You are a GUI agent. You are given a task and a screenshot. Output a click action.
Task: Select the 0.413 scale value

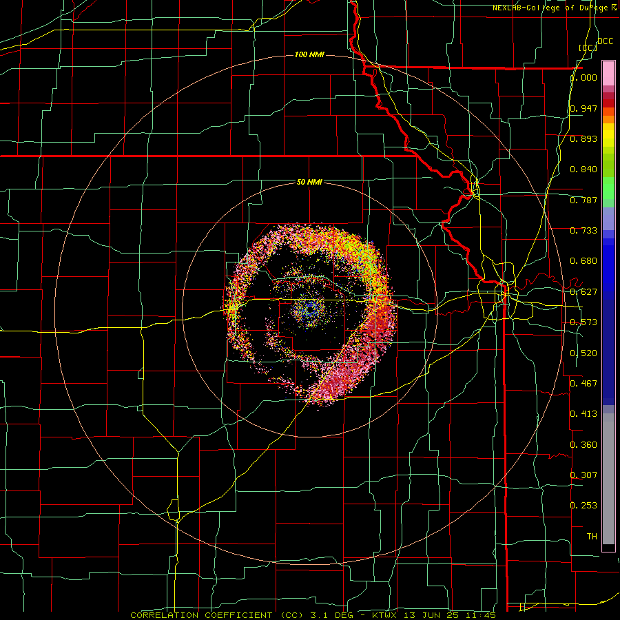coord(583,414)
